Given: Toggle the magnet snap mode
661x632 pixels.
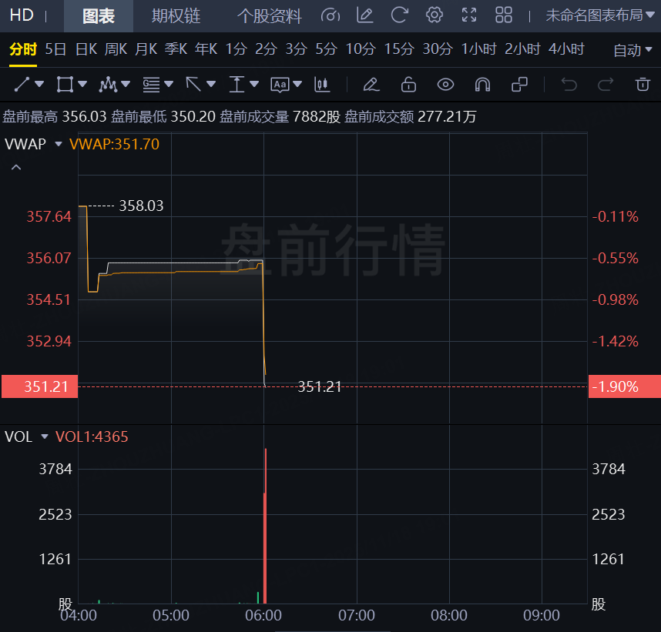Looking at the screenshot, I should click(482, 84).
